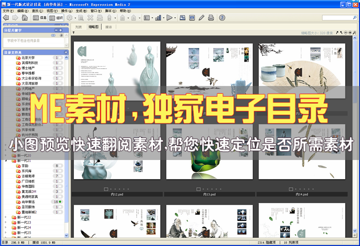Open dropdown arrow beside microphone icon

click(x=115, y=18)
